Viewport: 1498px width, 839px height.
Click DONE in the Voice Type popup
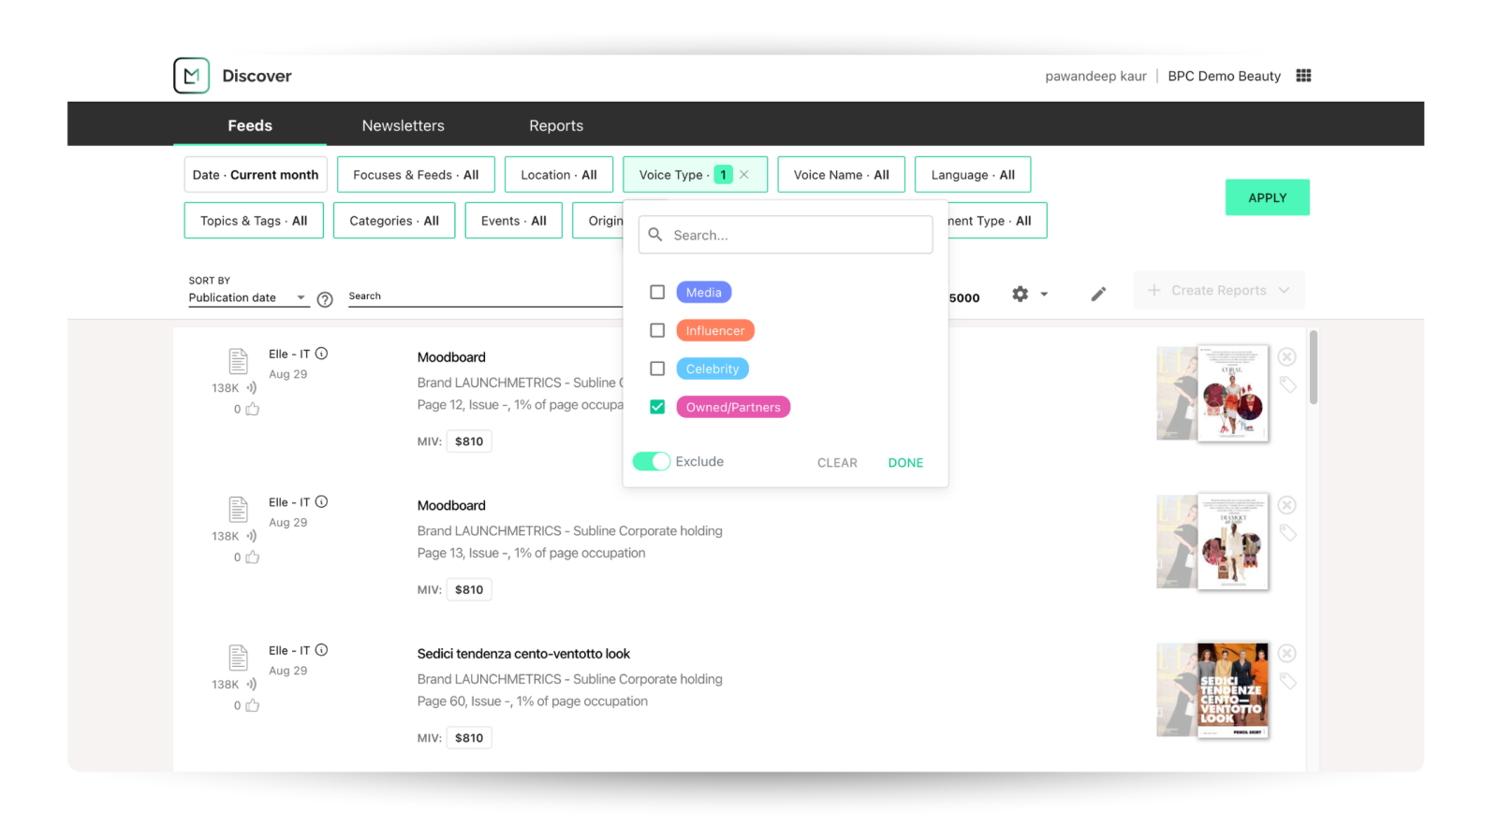pyautogui.click(x=905, y=463)
